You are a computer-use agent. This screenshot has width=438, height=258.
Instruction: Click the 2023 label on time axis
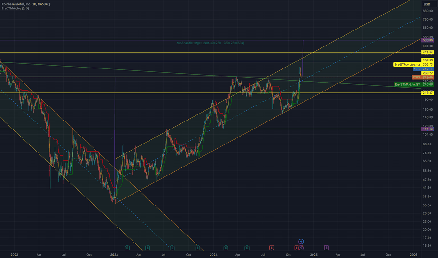pos(114,255)
